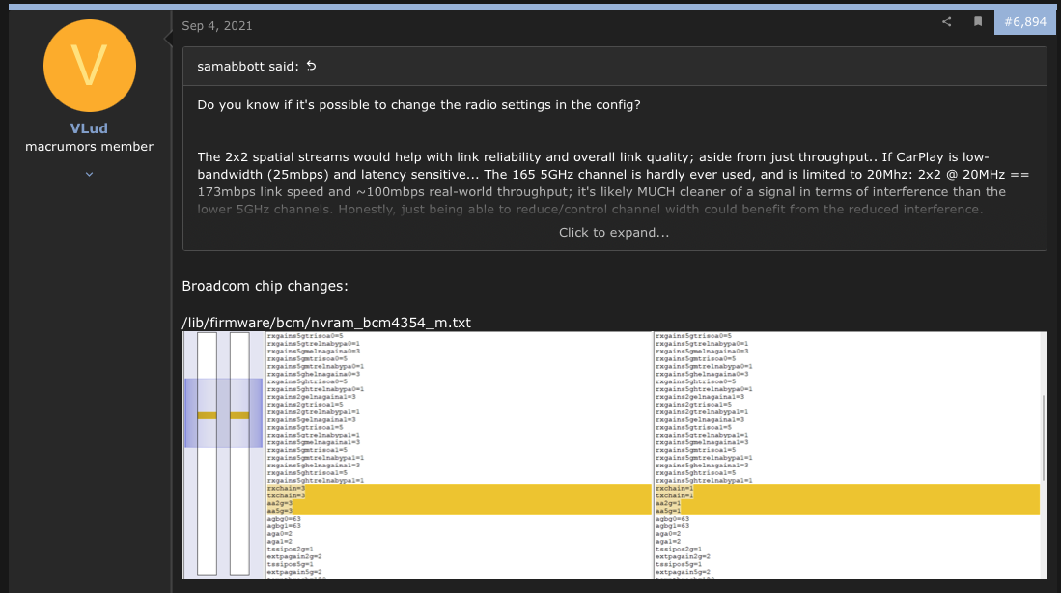This screenshot has width=1061, height=593.
Task: Expand user details chevron under macrumors member
Action: pos(90,174)
